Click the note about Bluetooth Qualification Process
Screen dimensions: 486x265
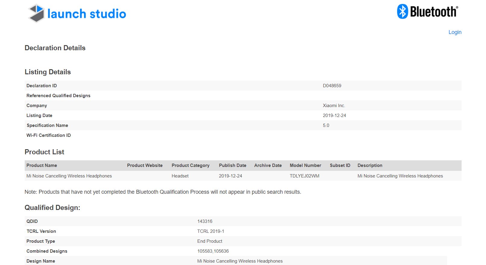(x=163, y=192)
